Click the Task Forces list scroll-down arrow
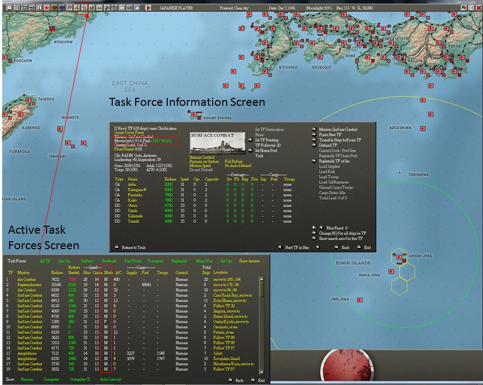The width and height of the screenshot is (483, 385). pyautogui.click(x=261, y=372)
